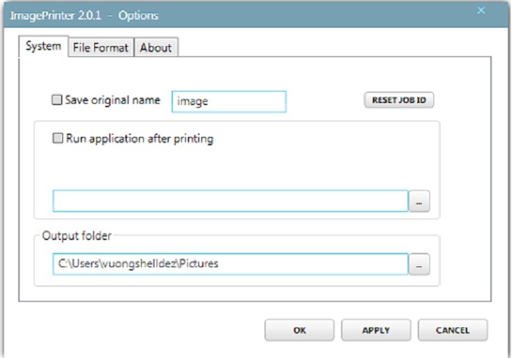Focus the application path input field
This screenshot has height=358, width=512.
click(230, 201)
